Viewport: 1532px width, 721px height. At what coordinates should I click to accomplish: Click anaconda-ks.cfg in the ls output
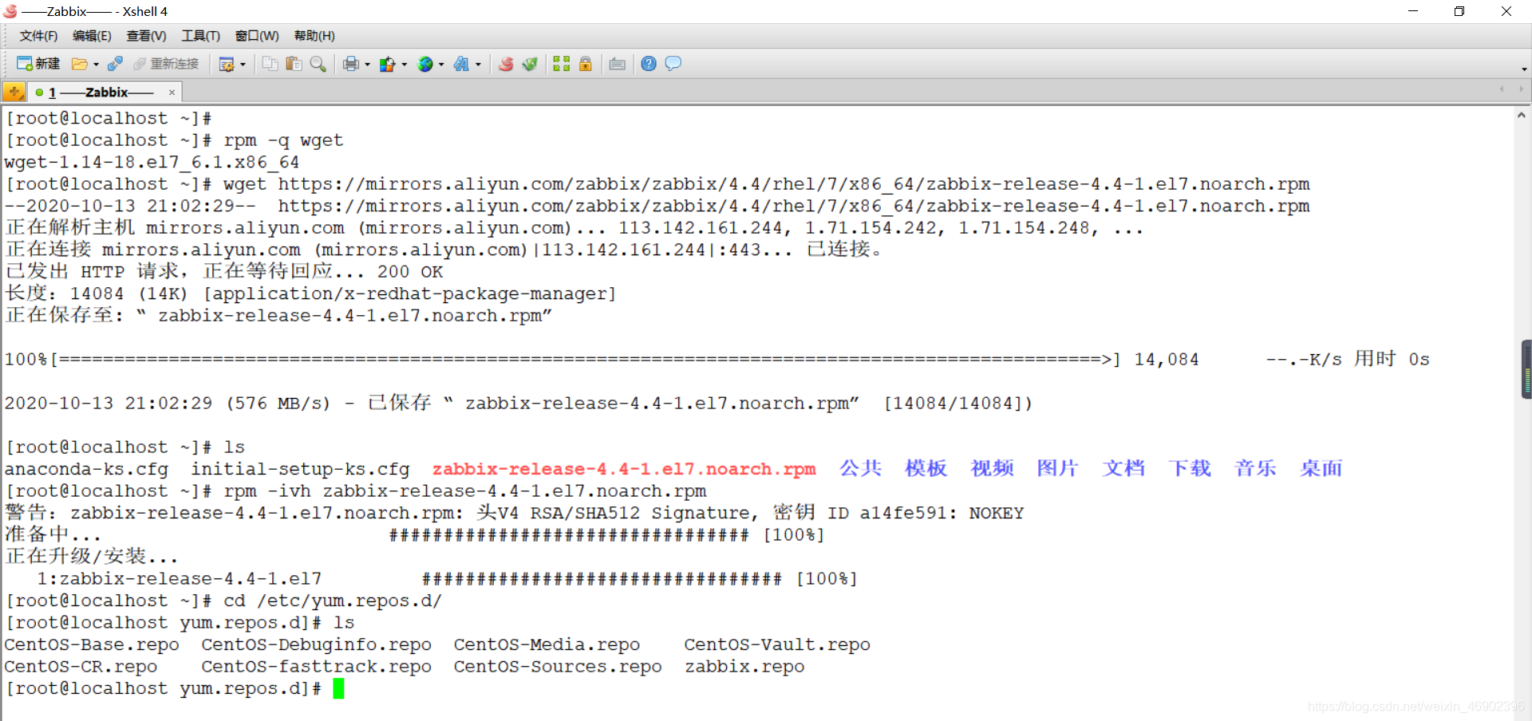(x=87, y=469)
